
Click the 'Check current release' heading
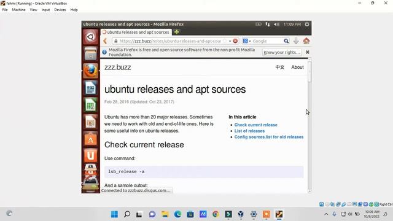[x=144, y=145]
